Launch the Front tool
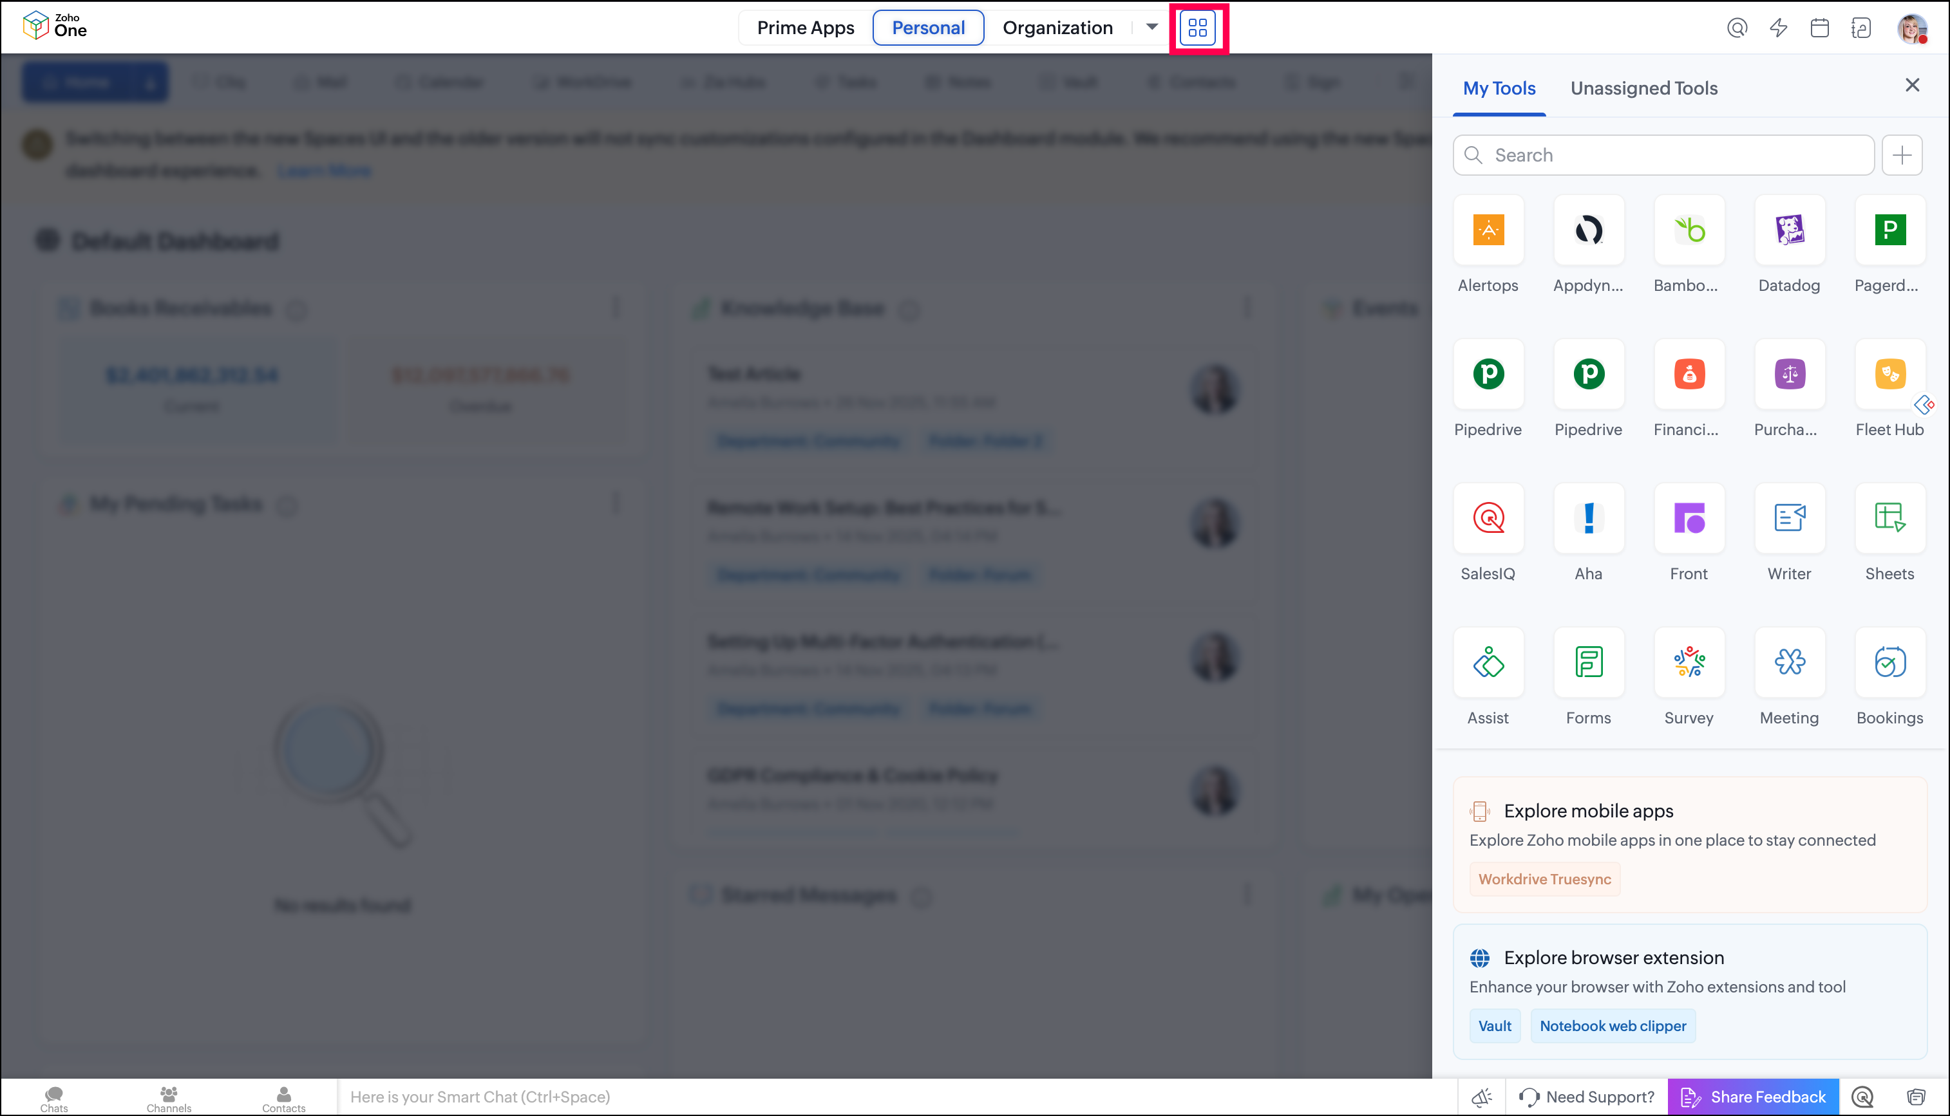 coord(1689,518)
